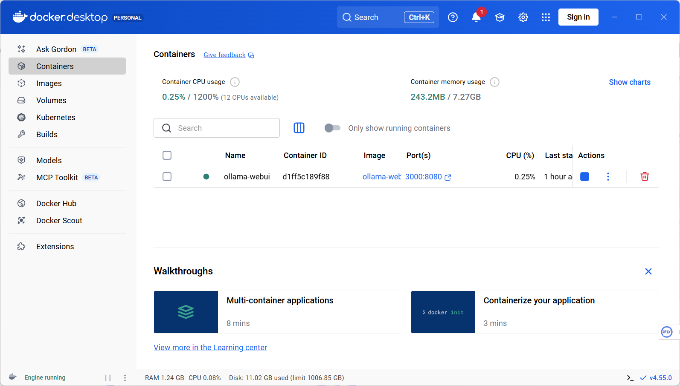Open Models section
The width and height of the screenshot is (680, 386).
[x=67, y=160]
